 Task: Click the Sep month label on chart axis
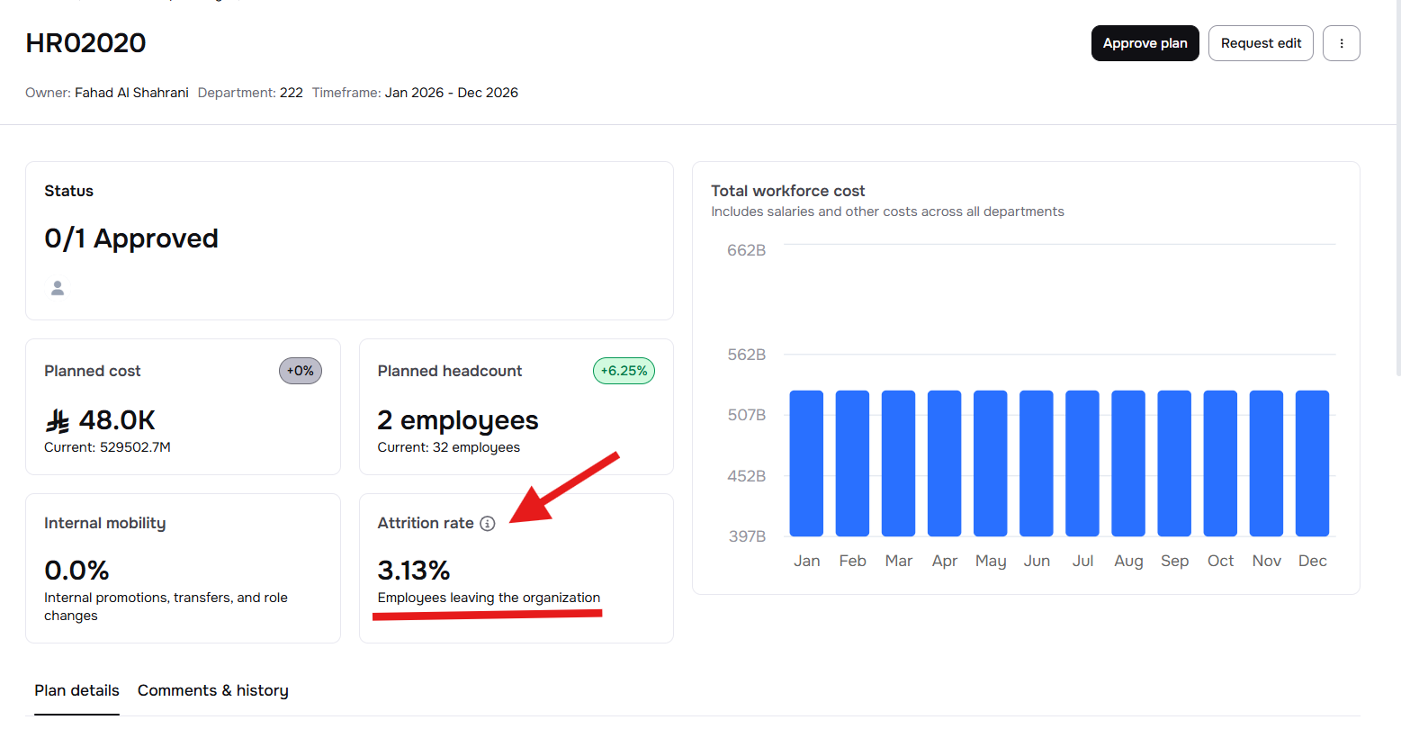pyautogui.click(x=1174, y=561)
